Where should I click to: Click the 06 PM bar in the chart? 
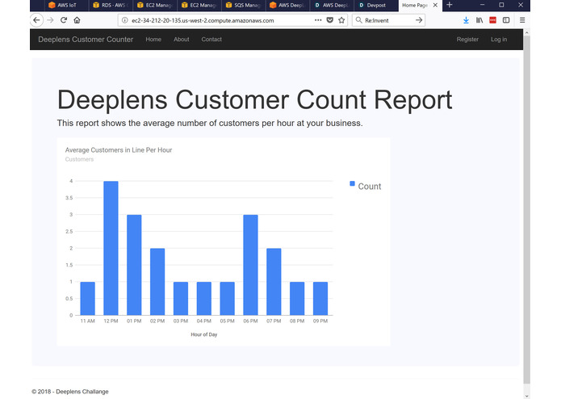click(250, 265)
